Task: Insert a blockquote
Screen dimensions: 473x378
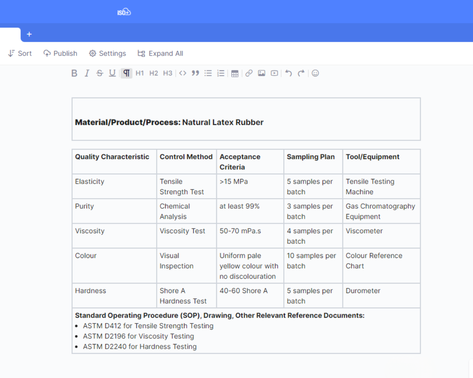Action: pos(195,73)
